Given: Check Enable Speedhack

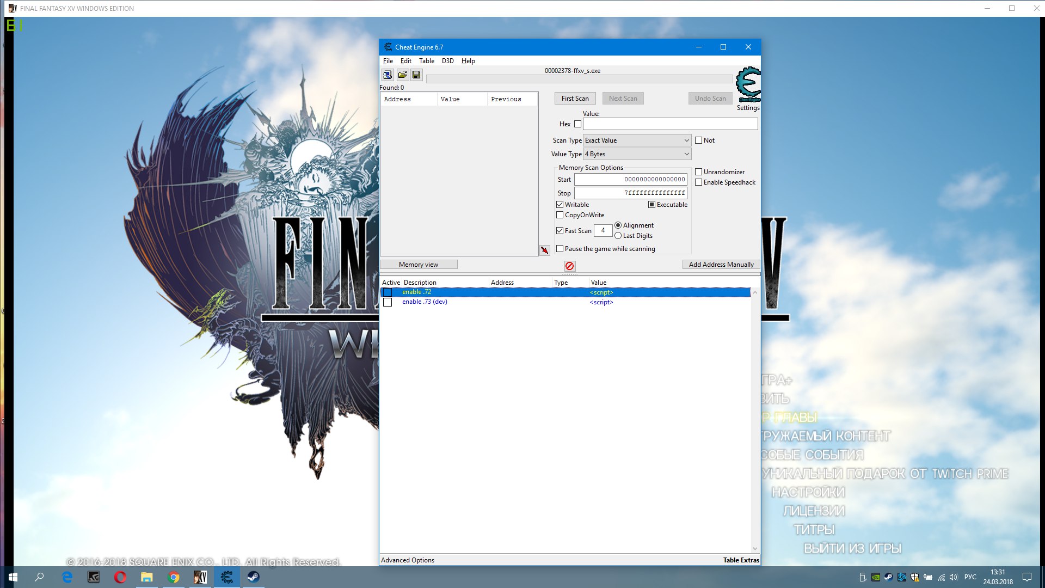Looking at the screenshot, I should [x=698, y=182].
